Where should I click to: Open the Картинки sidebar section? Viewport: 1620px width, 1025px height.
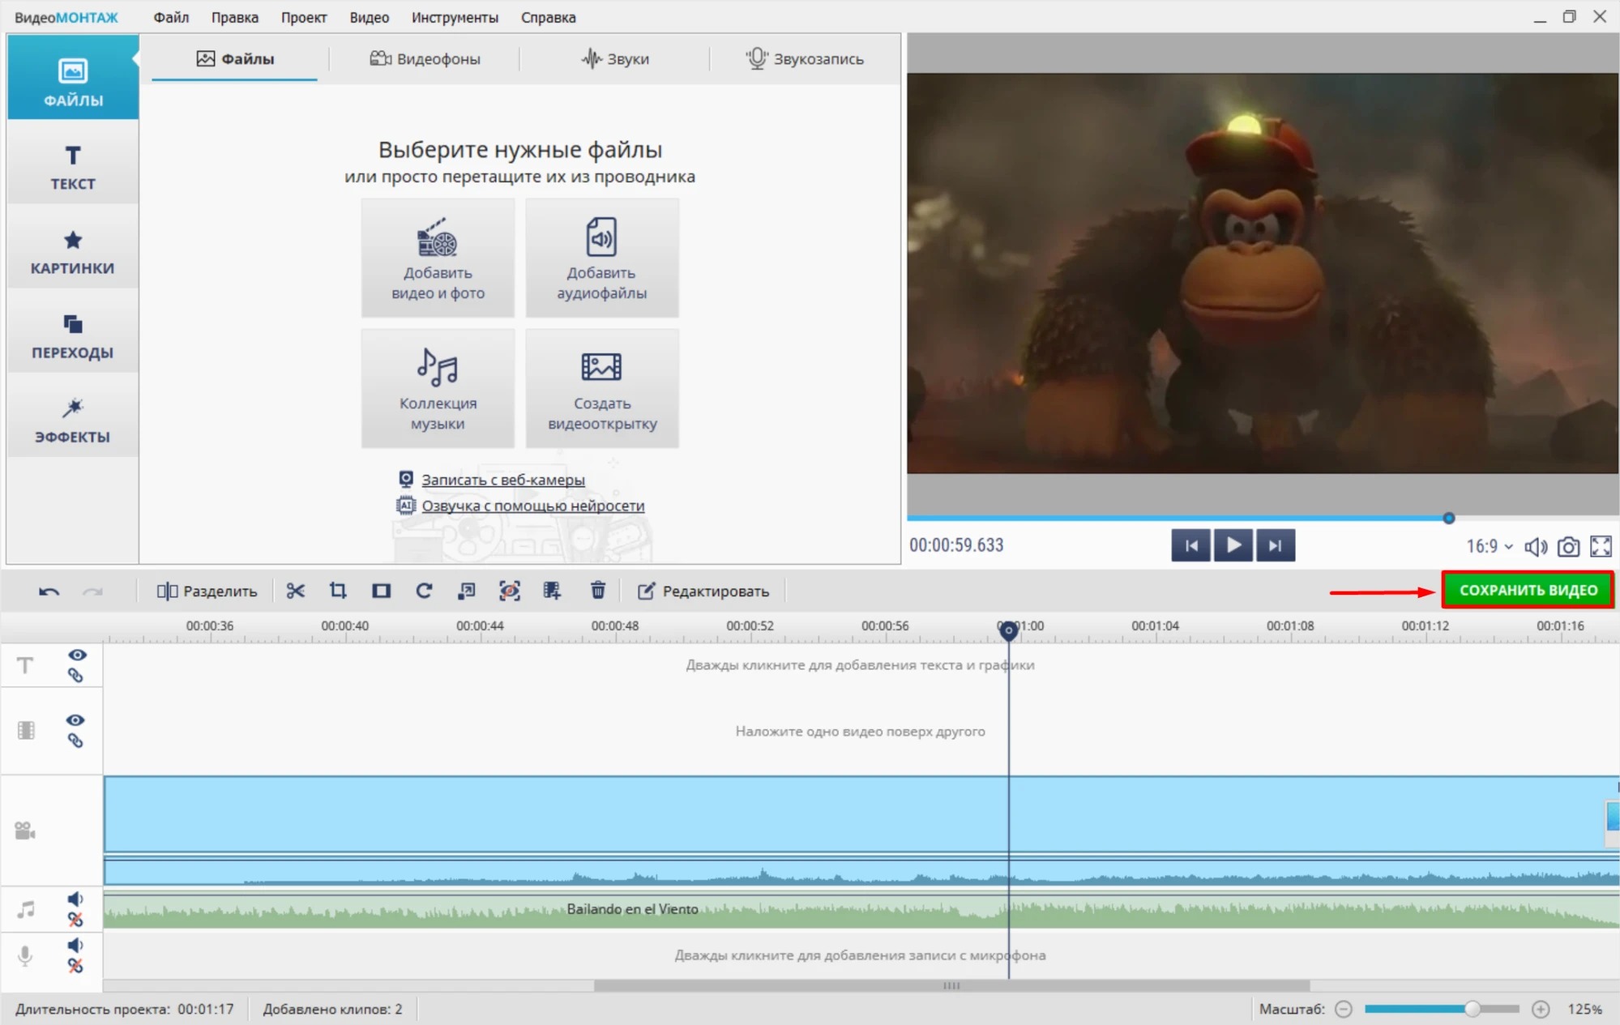click(x=73, y=250)
